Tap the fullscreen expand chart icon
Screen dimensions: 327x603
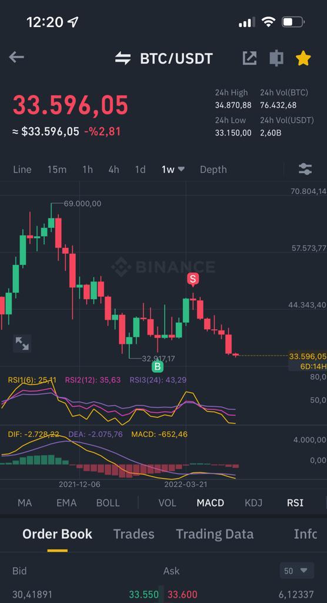pyautogui.click(x=22, y=343)
